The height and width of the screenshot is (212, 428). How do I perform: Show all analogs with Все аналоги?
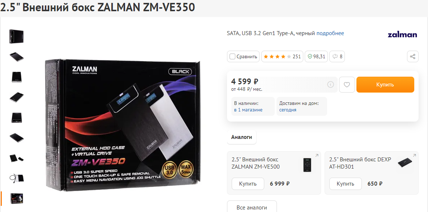(252, 207)
